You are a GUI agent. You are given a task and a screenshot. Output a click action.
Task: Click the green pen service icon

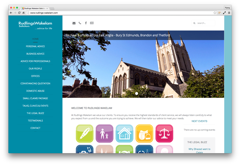click(84, 133)
